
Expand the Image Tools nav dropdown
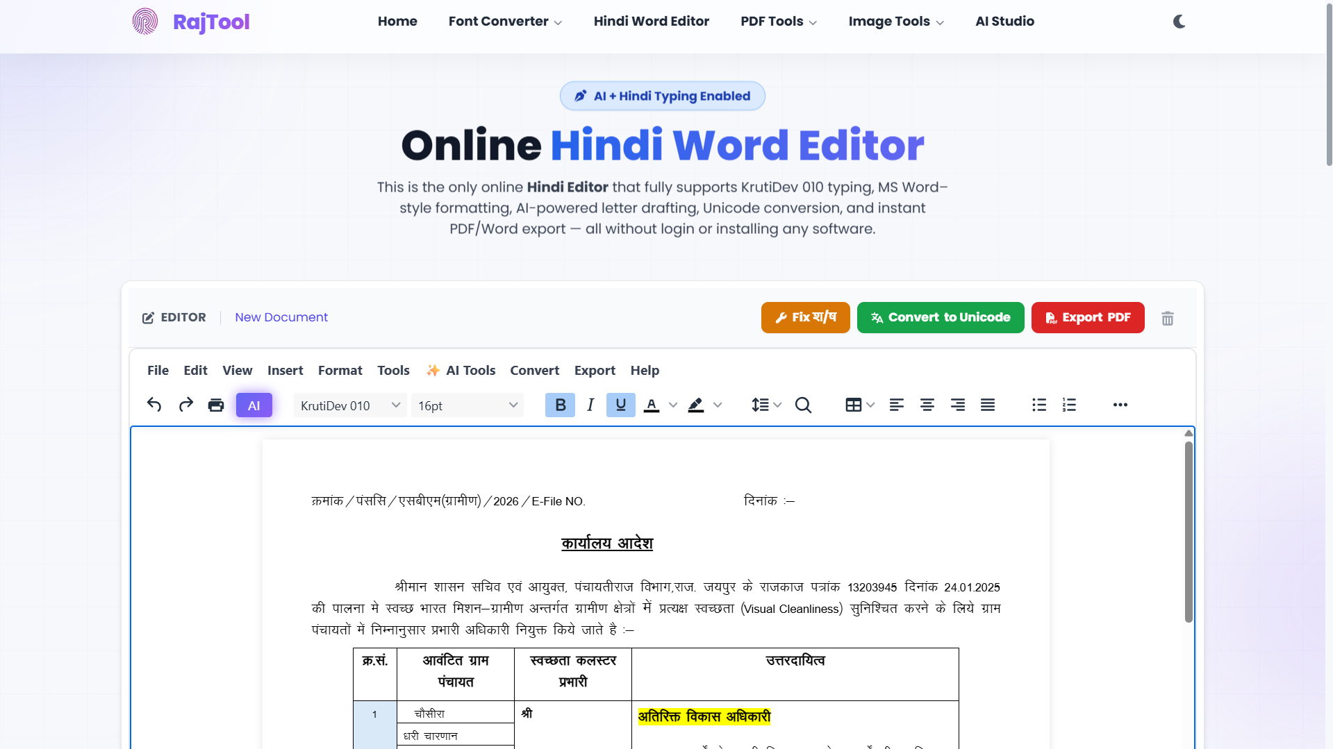coord(896,22)
